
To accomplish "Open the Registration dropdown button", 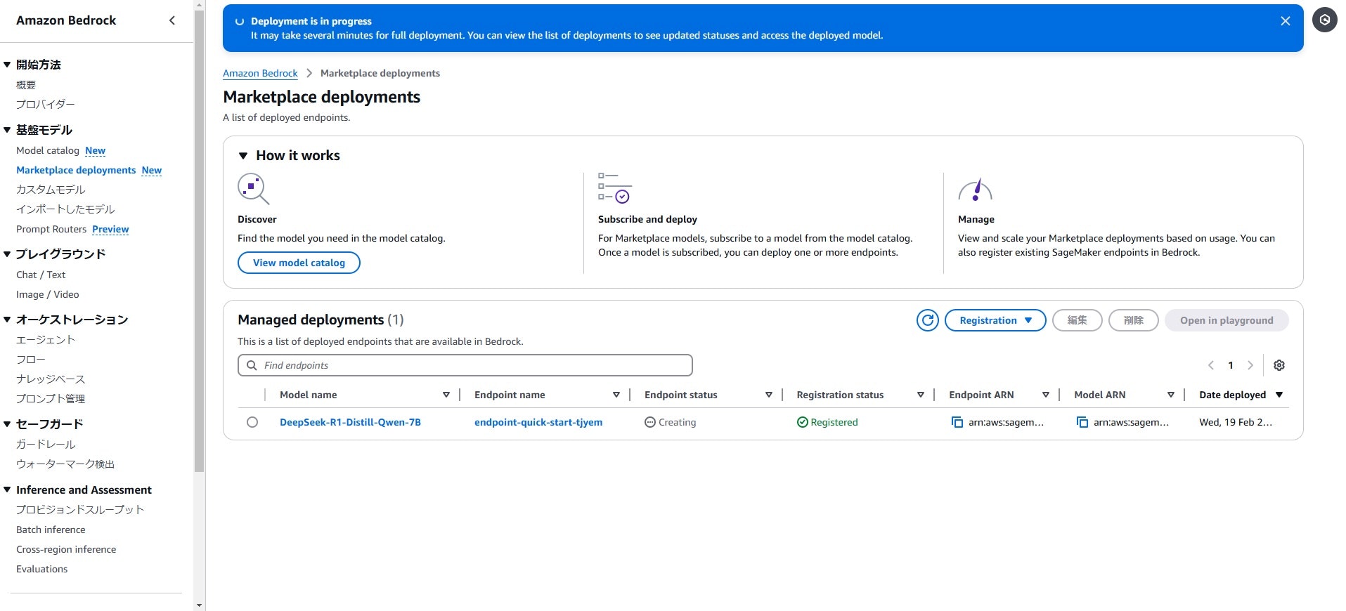I will [995, 320].
